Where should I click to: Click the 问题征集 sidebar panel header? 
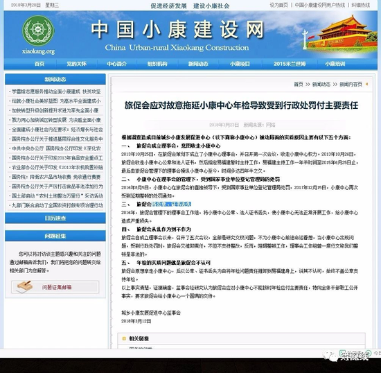tap(55, 236)
